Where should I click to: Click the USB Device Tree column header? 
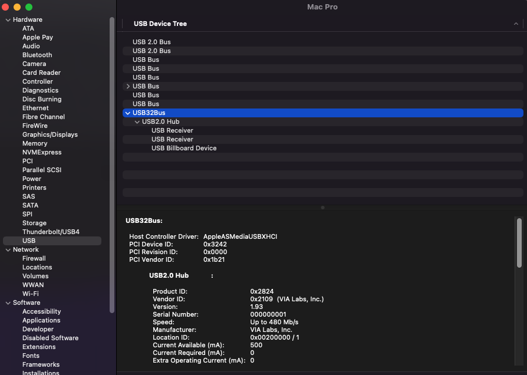click(160, 24)
